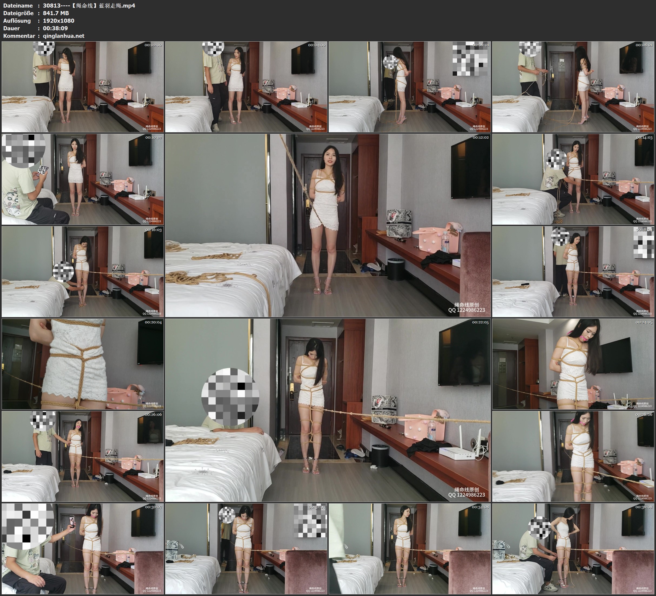The image size is (656, 596).
Task: Select the thumbnail at 00:10:02
Action: pyautogui.click(x=83, y=179)
